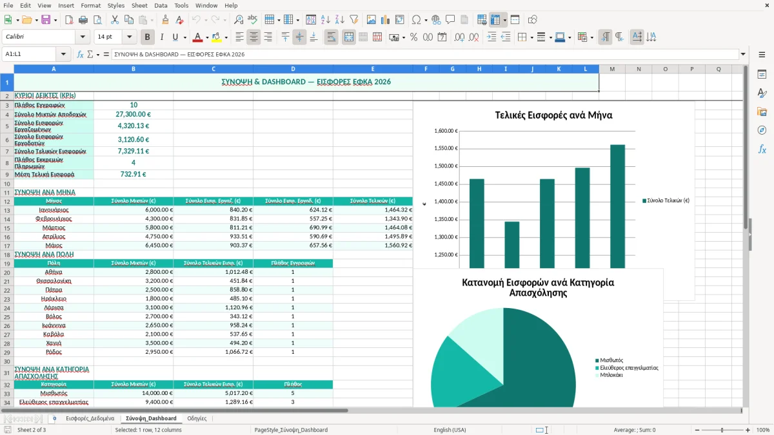The image size is (774, 435).
Task: Toggle bold formatting
Action: [148, 37]
